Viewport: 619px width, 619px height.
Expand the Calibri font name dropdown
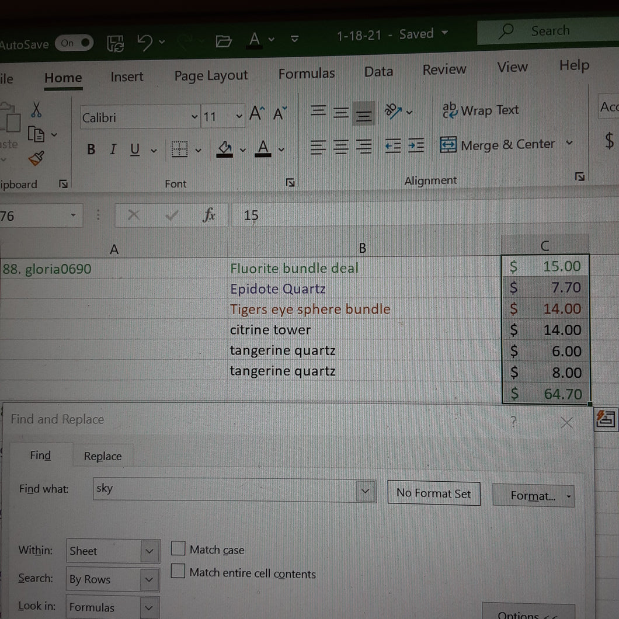(x=194, y=116)
